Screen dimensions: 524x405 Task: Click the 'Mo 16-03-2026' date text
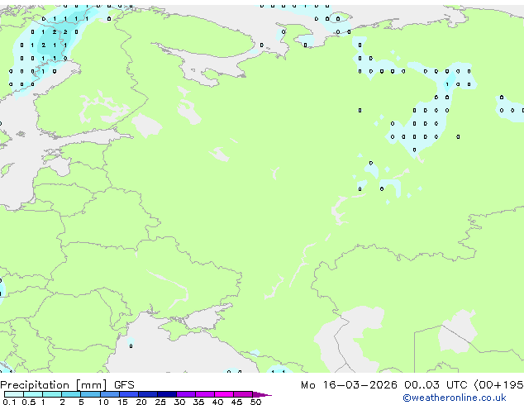(x=349, y=385)
